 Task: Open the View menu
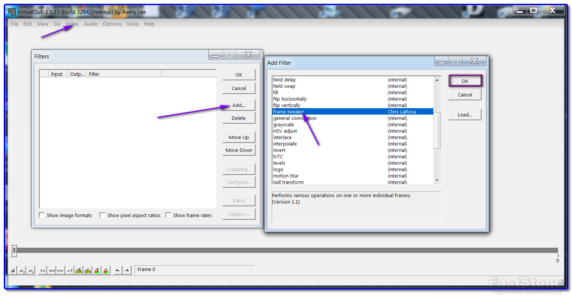[43, 24]
